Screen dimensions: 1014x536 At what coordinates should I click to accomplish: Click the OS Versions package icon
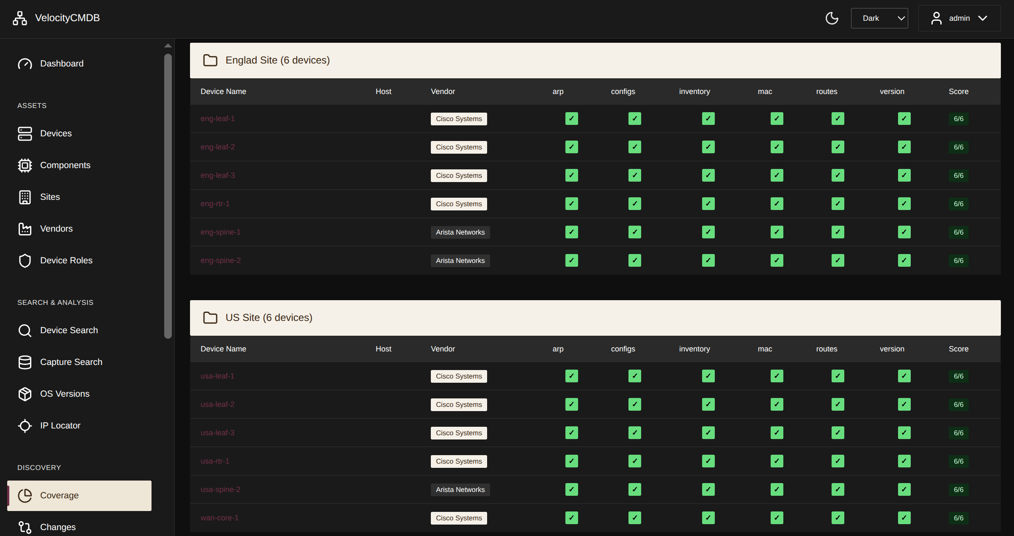pyautogui.click(x=25, y=394)
